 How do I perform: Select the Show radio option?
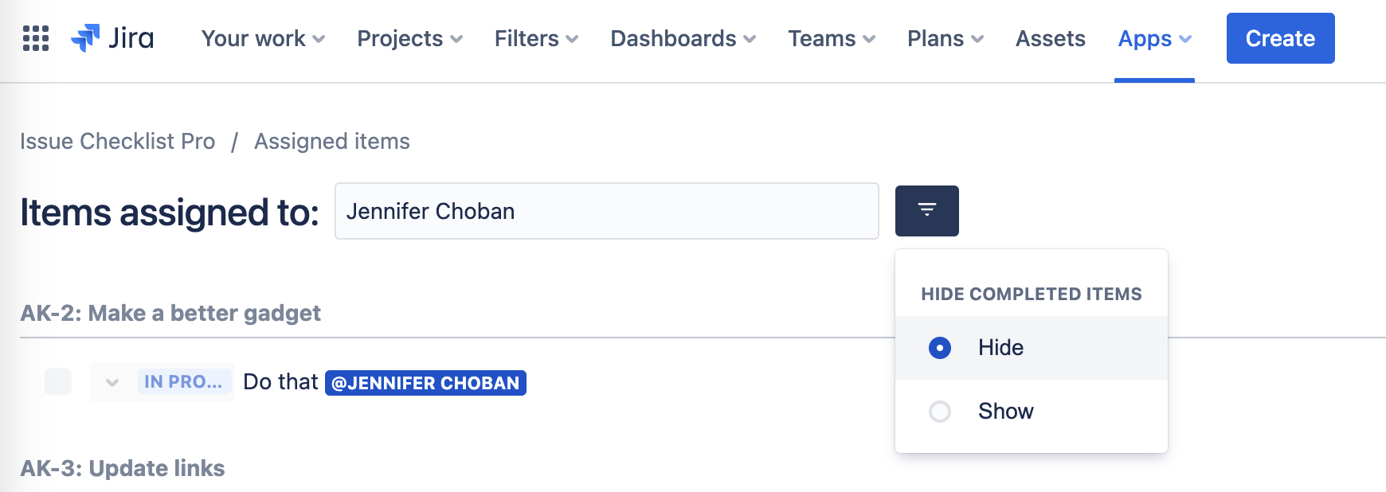[940, 412]
